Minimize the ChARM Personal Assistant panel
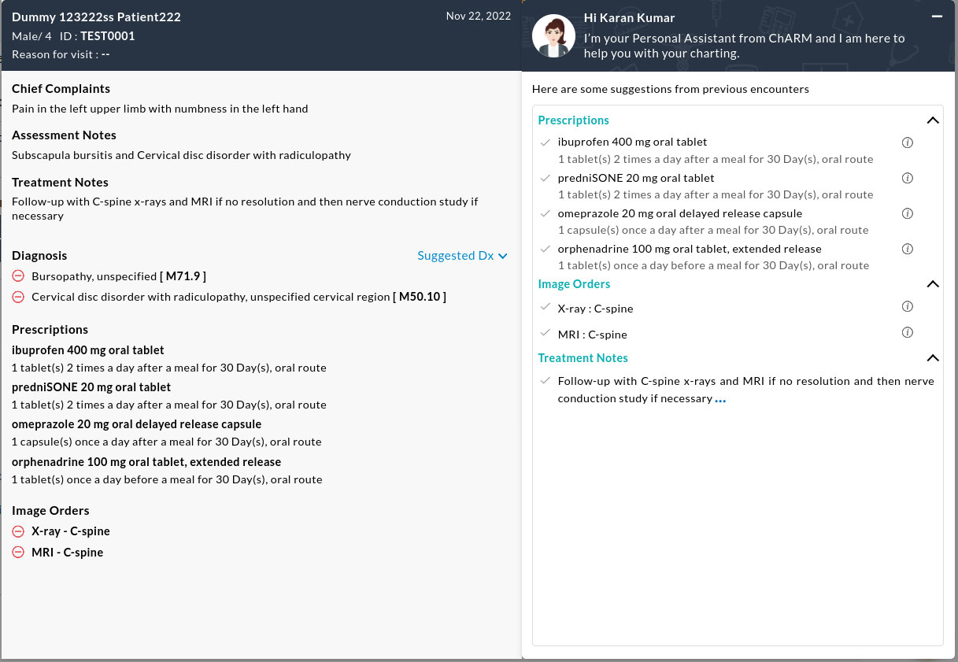 point(937,17)
